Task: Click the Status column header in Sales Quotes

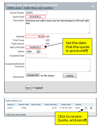Action: [x=78, y=105]
